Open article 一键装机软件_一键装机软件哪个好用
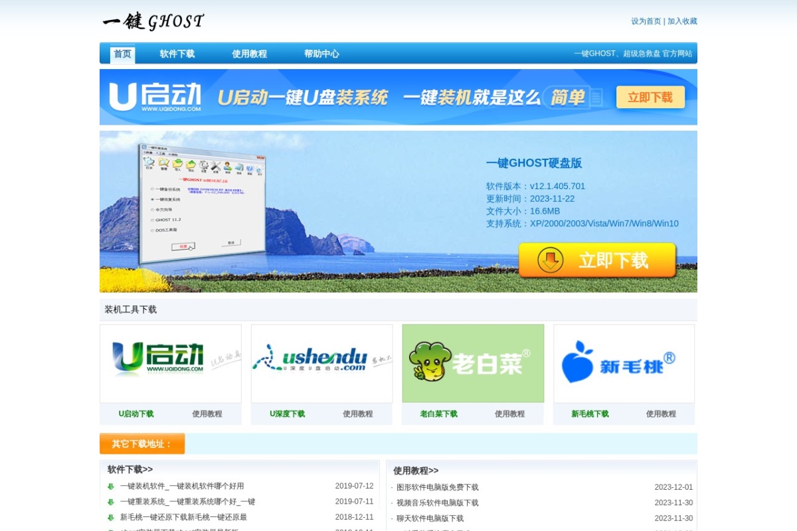The image size is (797, 531). (x=182, y=486)
